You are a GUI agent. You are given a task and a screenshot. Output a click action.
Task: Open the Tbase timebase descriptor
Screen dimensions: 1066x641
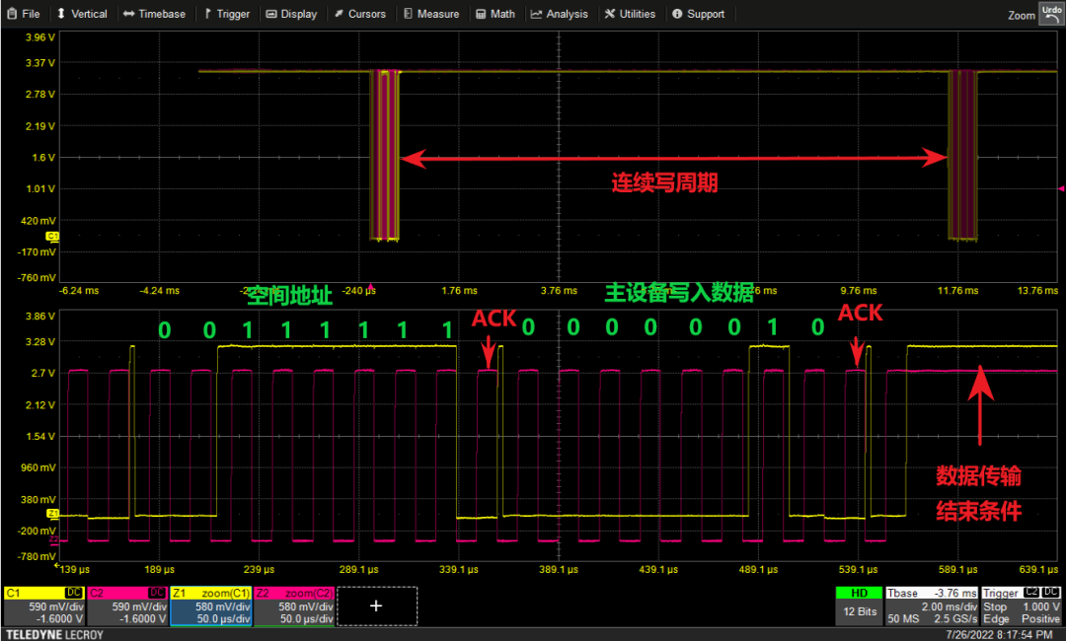[932, 606]
